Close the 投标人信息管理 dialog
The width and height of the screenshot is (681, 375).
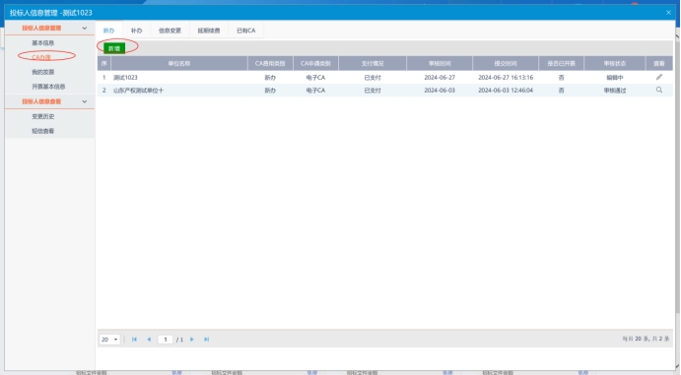tap(668, 13)
